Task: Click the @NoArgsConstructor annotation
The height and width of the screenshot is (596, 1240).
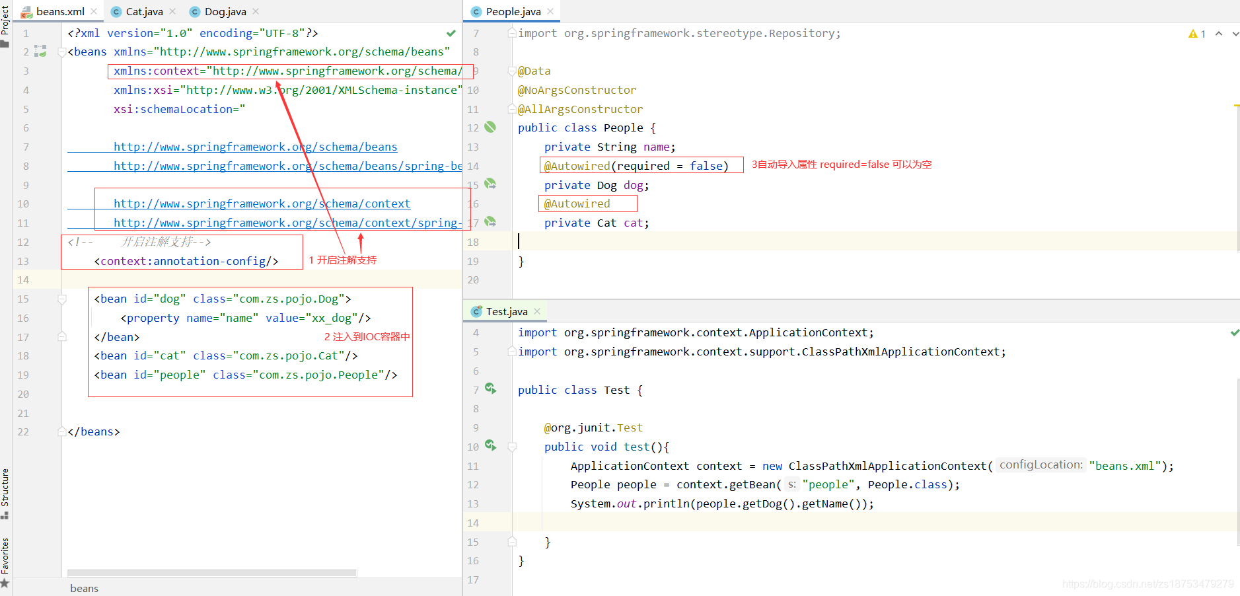Action: coord(577,90)
